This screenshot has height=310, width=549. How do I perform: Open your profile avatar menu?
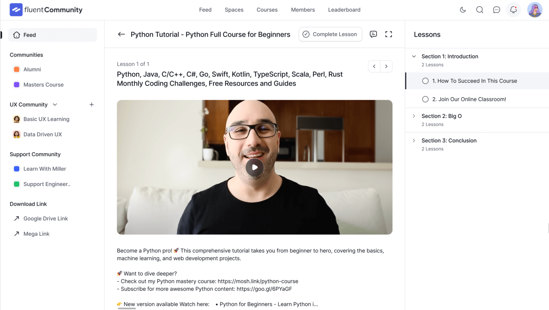click(534, 10)
